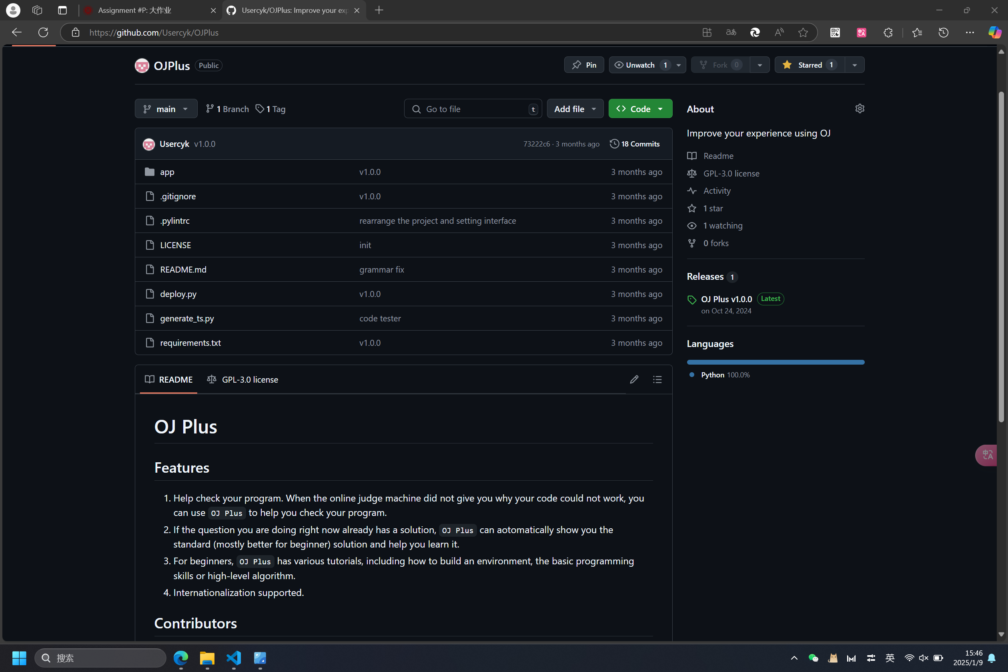Open the OJ Plus v1.0.0 release link

coord(726,299)
